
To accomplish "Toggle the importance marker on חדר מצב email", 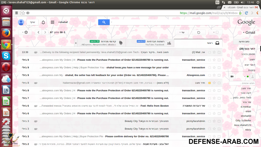I will coord(209,83).
